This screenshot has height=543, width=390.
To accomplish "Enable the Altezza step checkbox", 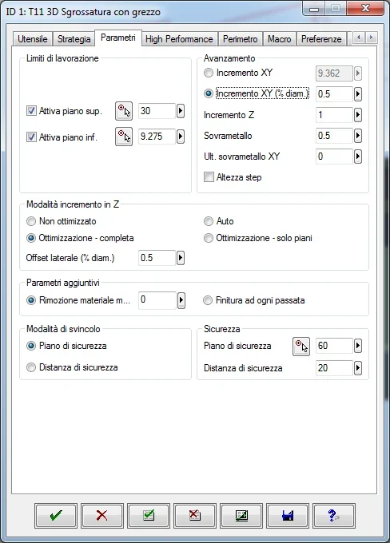I will coord(209,177).
